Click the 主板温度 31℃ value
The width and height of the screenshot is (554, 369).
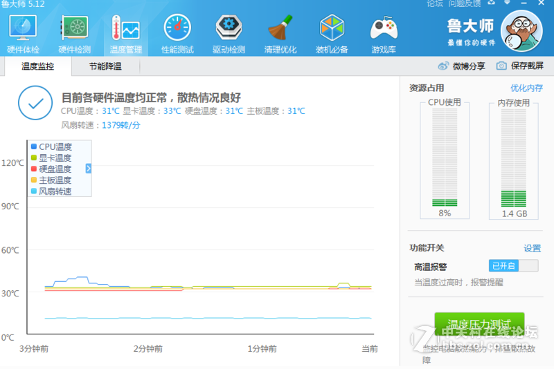pyautogui.click(x=296, y=111)
